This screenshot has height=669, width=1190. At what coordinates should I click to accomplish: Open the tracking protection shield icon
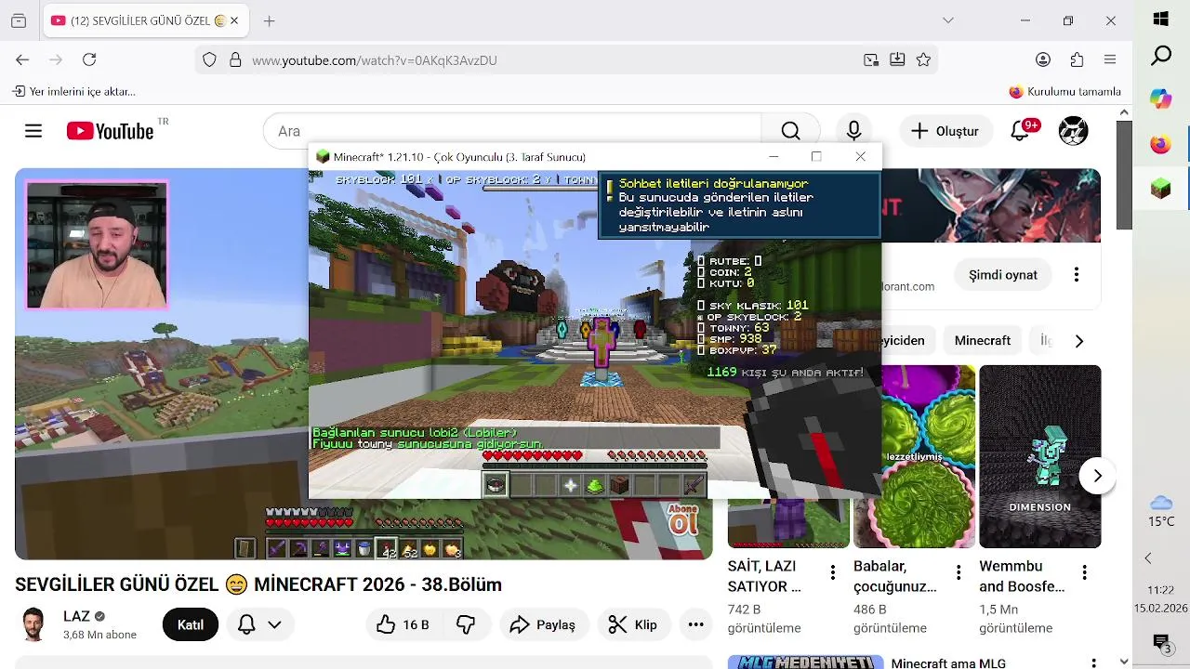click(209, 59)
